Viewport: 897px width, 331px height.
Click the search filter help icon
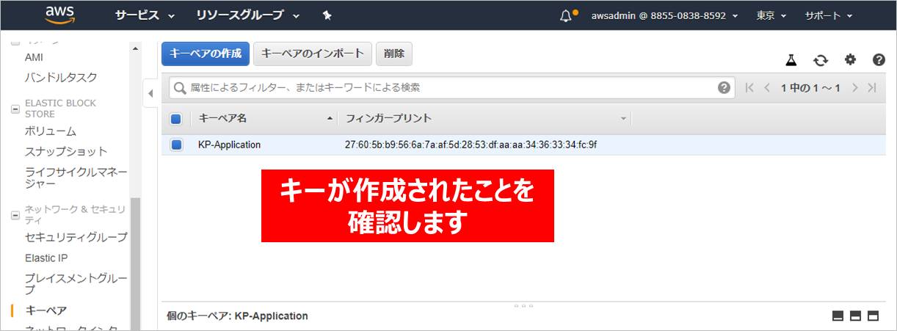(724, 88)
